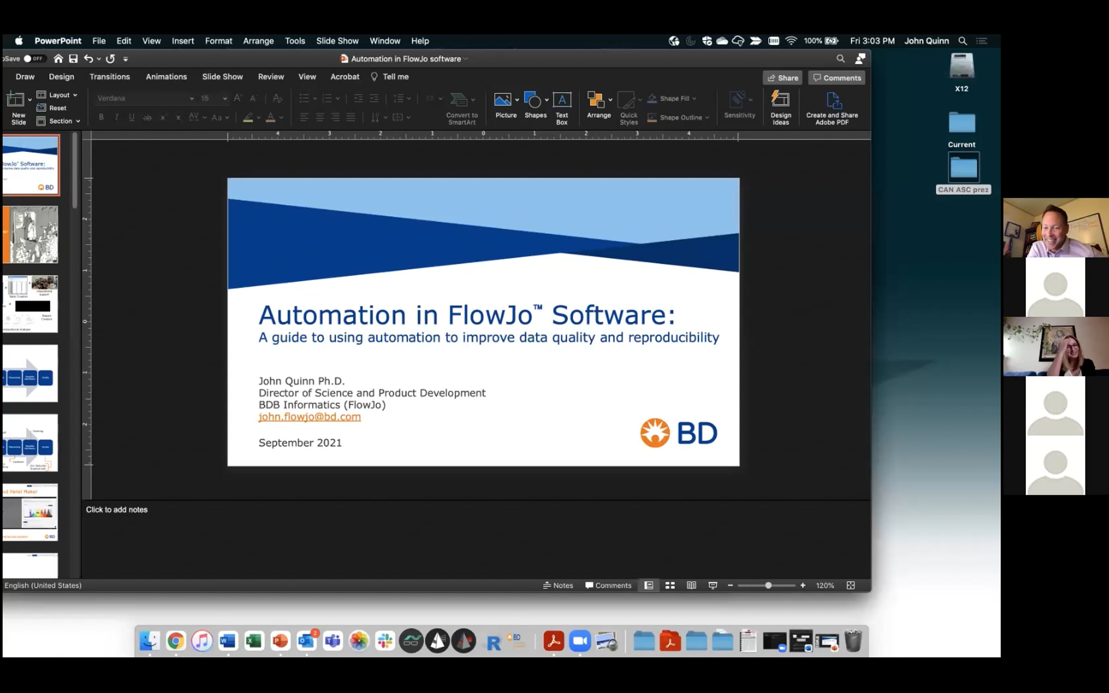Click the Increase Font Size icon
Viewport: 1109px width, 693px height.
coord(238,98)
